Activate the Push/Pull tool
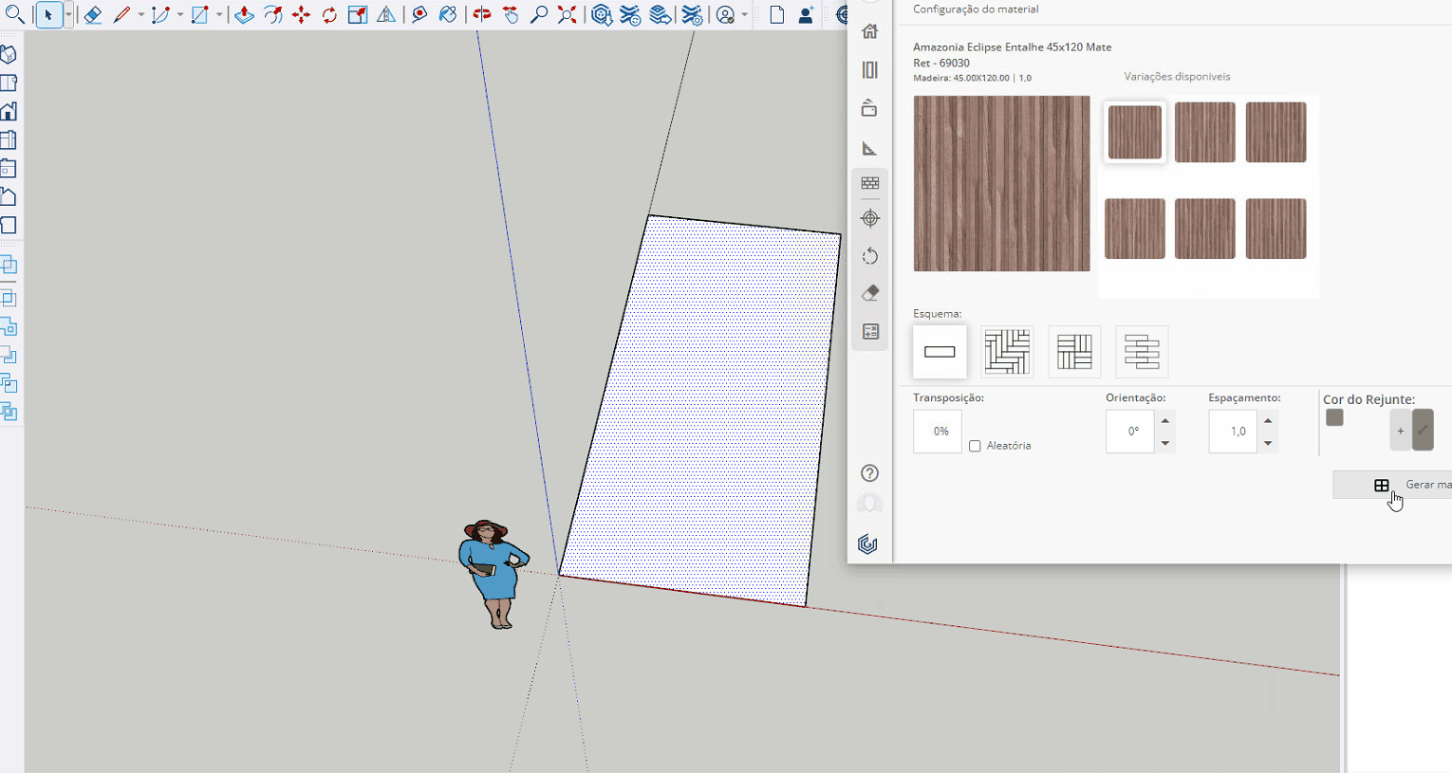1452x773 pixels. pos(244,15)
